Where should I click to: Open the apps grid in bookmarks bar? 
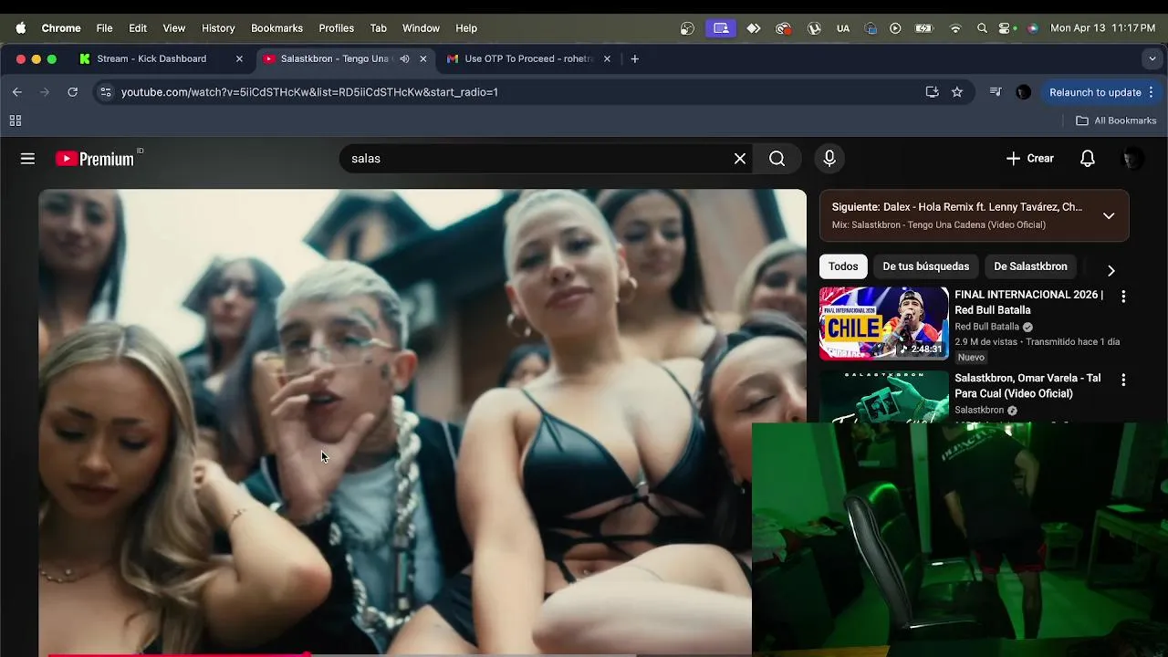(x=15, y=120)
